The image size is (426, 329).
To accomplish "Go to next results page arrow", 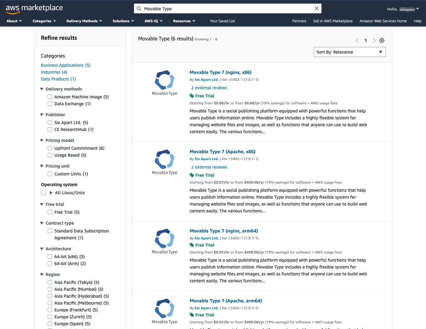I will point(374,40).
